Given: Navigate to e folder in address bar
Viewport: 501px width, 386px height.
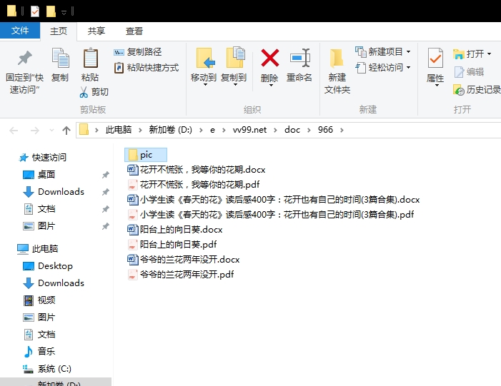Looking at the screenshot, I should click(x=212, y=130).
